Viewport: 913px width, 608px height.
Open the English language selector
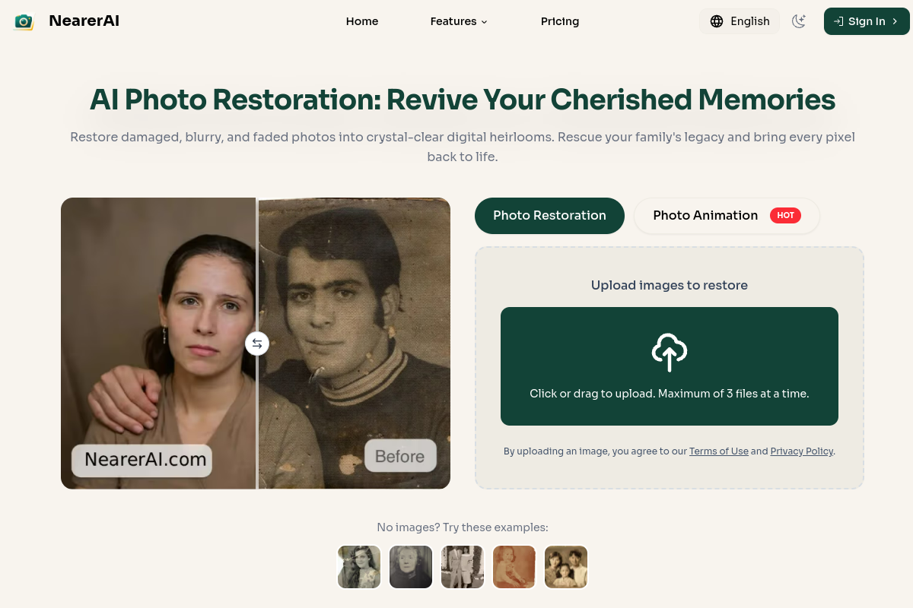tap(740, 21)
